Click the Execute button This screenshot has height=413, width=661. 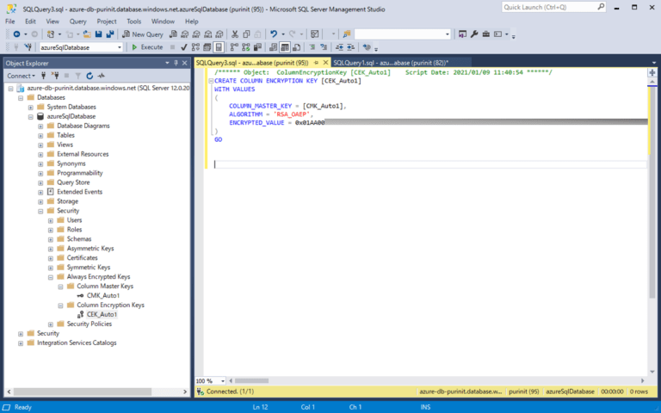click(147, 47)
